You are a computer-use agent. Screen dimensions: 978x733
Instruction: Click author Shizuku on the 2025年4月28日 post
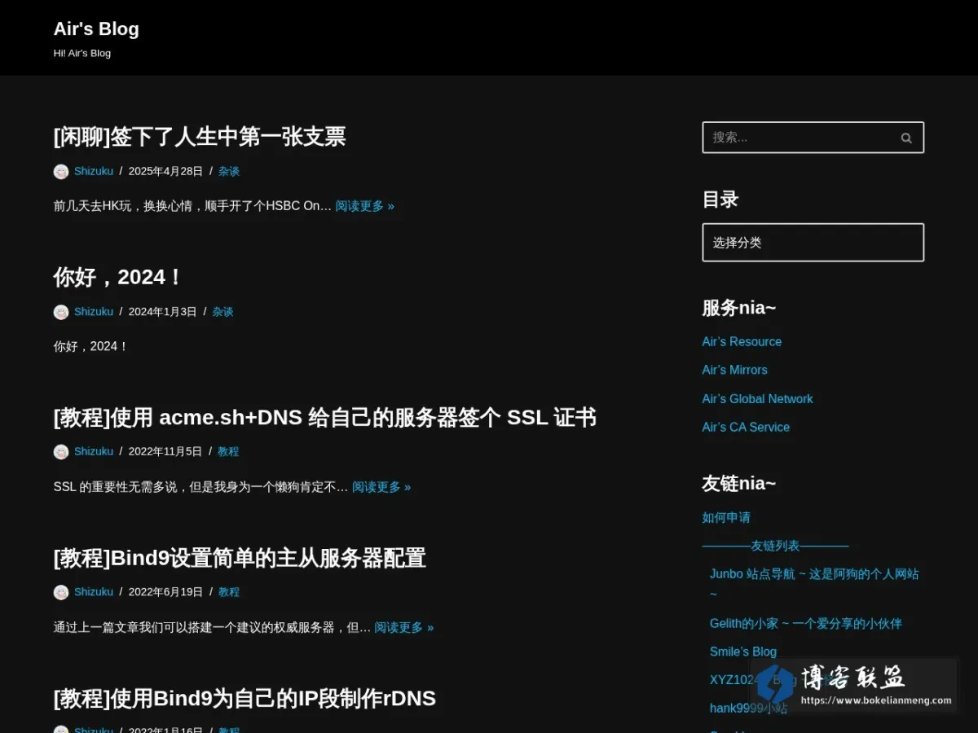click(x=94, y=171)
